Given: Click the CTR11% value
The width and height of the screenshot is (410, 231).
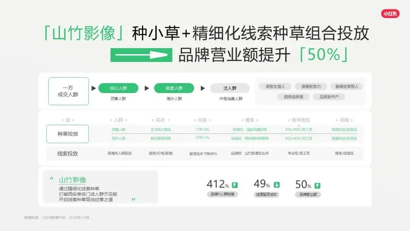Looking at the screenshot, I should pyautogui.click(x=202, y=138).
